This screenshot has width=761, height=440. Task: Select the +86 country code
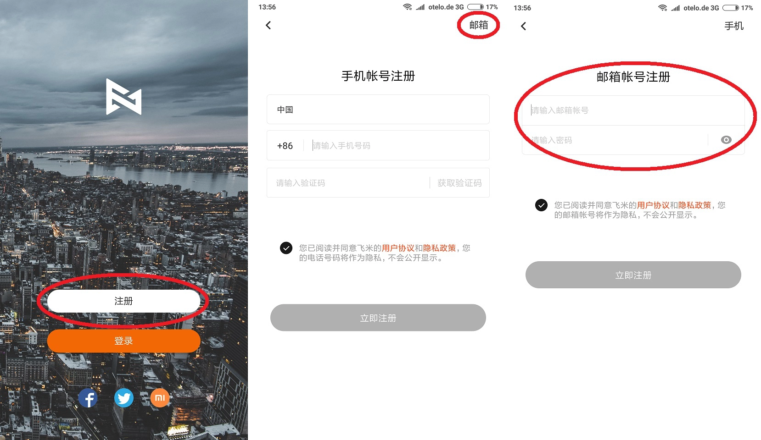point(285,146)
